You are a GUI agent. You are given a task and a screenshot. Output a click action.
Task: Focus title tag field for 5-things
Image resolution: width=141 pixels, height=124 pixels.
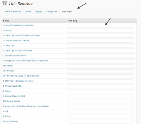(100, 91)
